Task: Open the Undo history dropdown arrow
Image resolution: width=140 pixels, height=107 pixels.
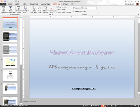Action: [10, 1]
